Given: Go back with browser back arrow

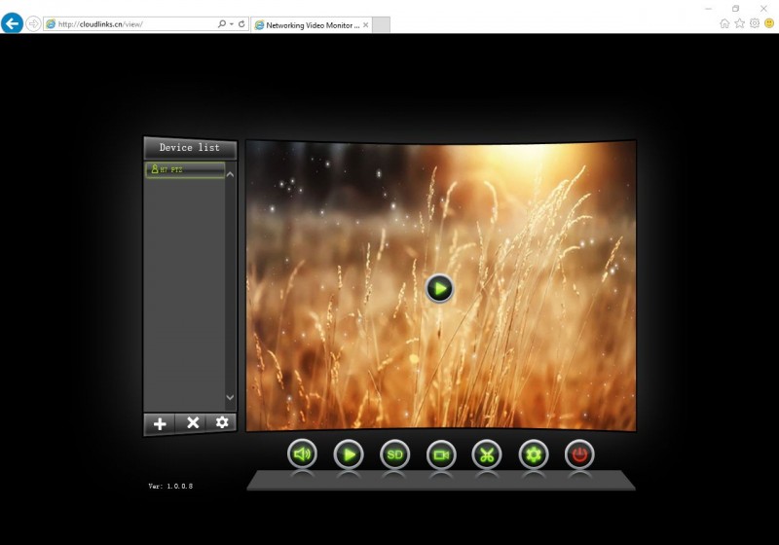Looking at the screenshot, I should [12, 24].
